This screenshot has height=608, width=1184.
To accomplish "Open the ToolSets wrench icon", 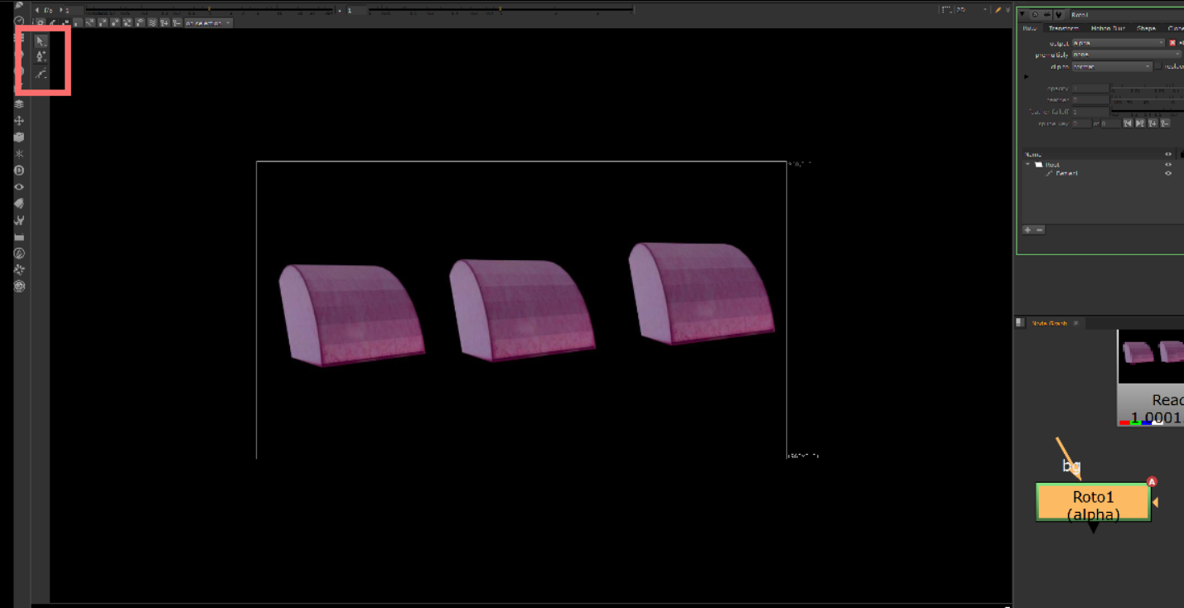I will click(x=19, y=220).
